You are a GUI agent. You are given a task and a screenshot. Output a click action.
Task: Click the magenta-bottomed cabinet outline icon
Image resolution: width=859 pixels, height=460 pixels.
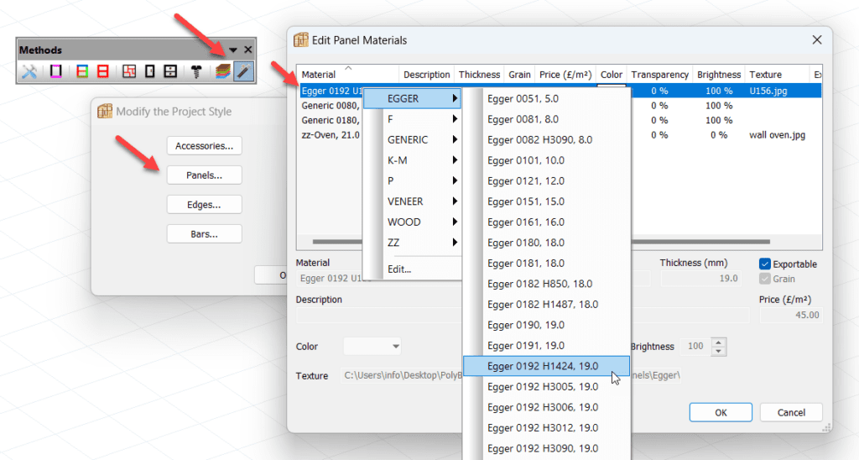[x=56, y=72]
